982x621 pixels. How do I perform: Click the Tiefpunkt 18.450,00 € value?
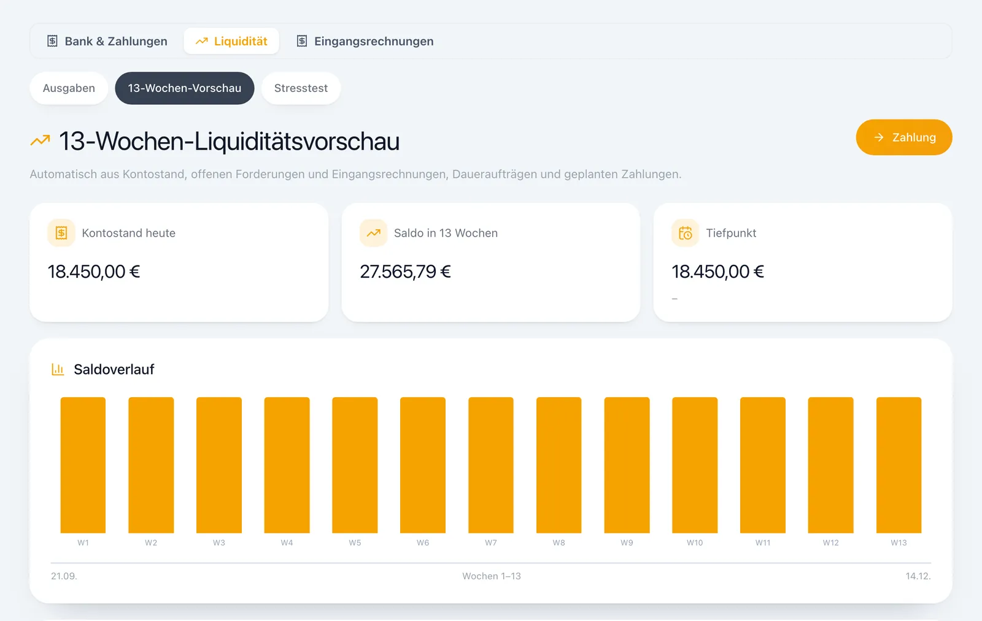(x=717, y=272)
